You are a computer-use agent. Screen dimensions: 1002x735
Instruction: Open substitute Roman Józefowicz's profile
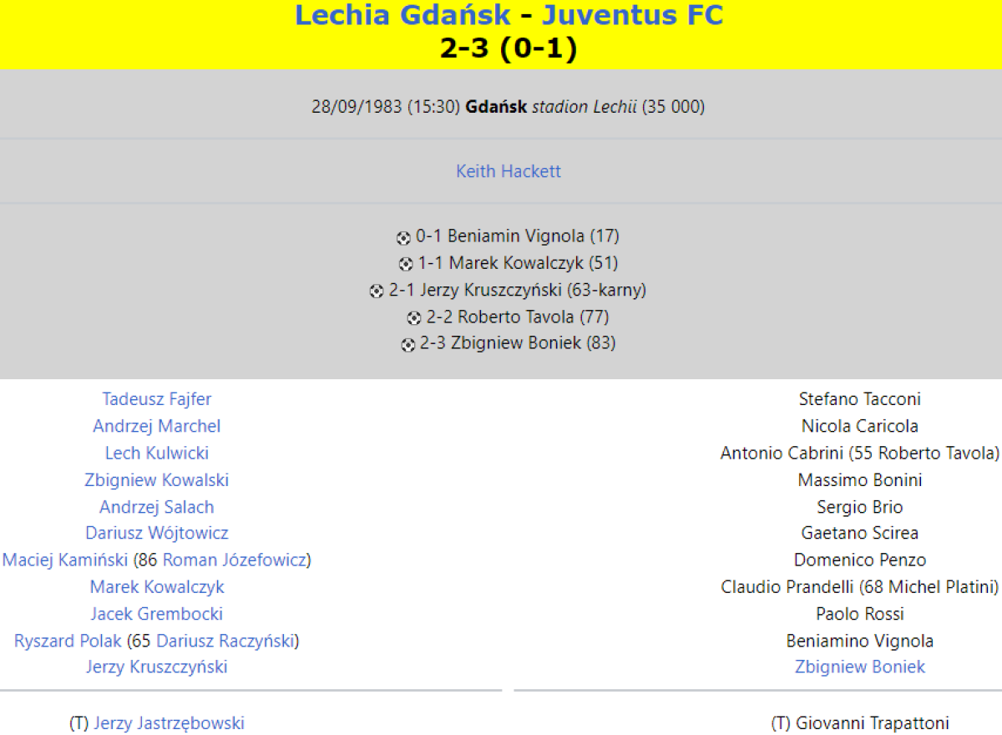pyautogui.click(x=235, y=560)
